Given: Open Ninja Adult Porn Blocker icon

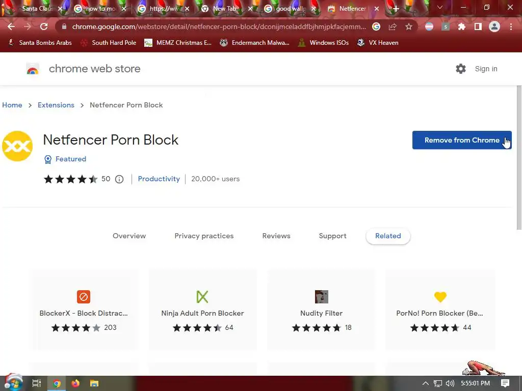Looking at the screenshot, I should pos(202,297).
